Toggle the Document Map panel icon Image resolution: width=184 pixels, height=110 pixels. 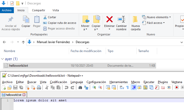pyautogui.click(x=145, y=87)
